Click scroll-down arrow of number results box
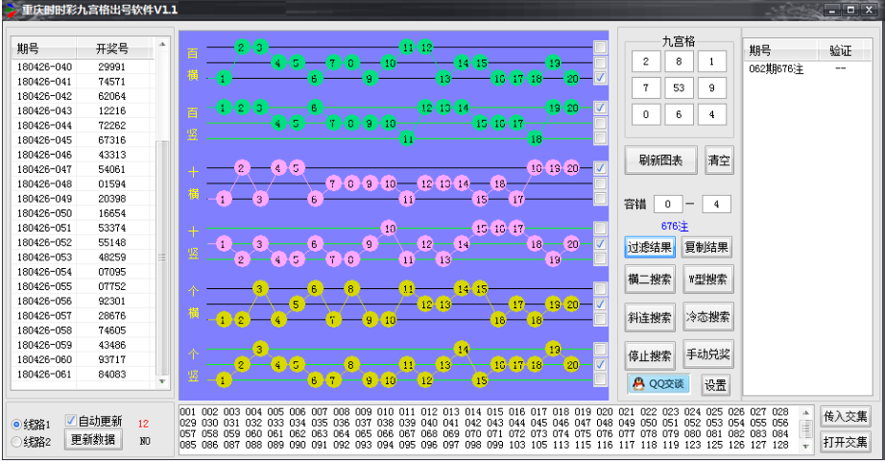This screenshot has width=885, height=463. 805,446
